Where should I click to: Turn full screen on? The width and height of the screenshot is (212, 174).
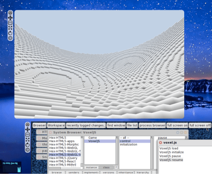click(x=177, y=125)
